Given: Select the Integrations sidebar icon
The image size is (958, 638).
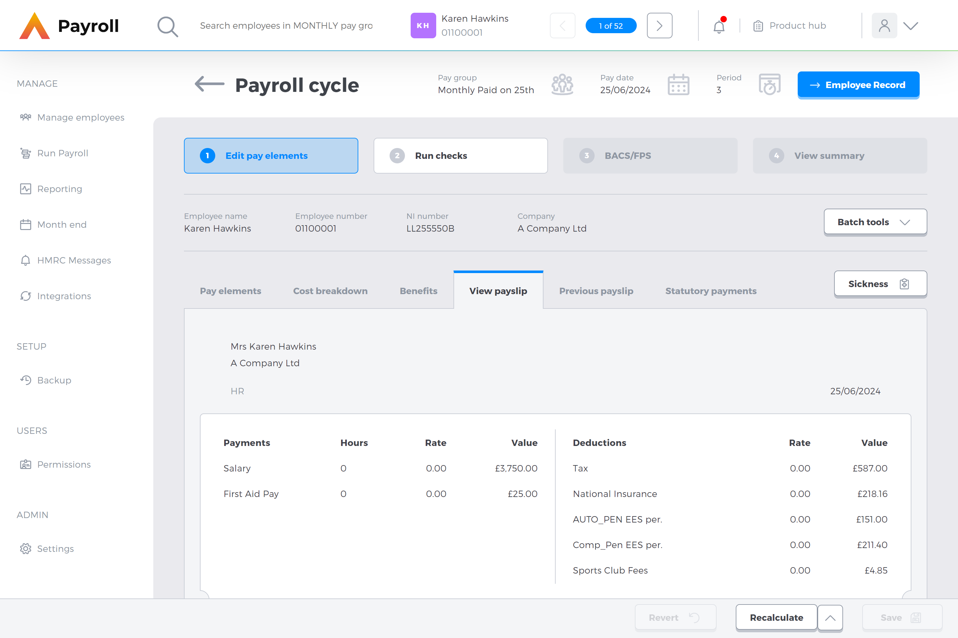Looking at the screenshot, I should [x=25, y=296].
